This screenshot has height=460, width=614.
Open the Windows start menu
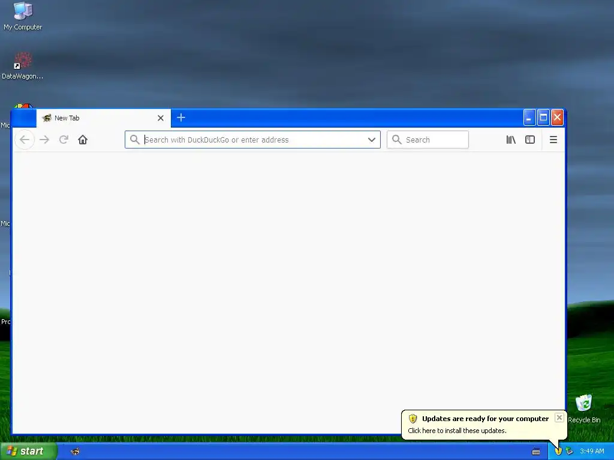[29, 452]
